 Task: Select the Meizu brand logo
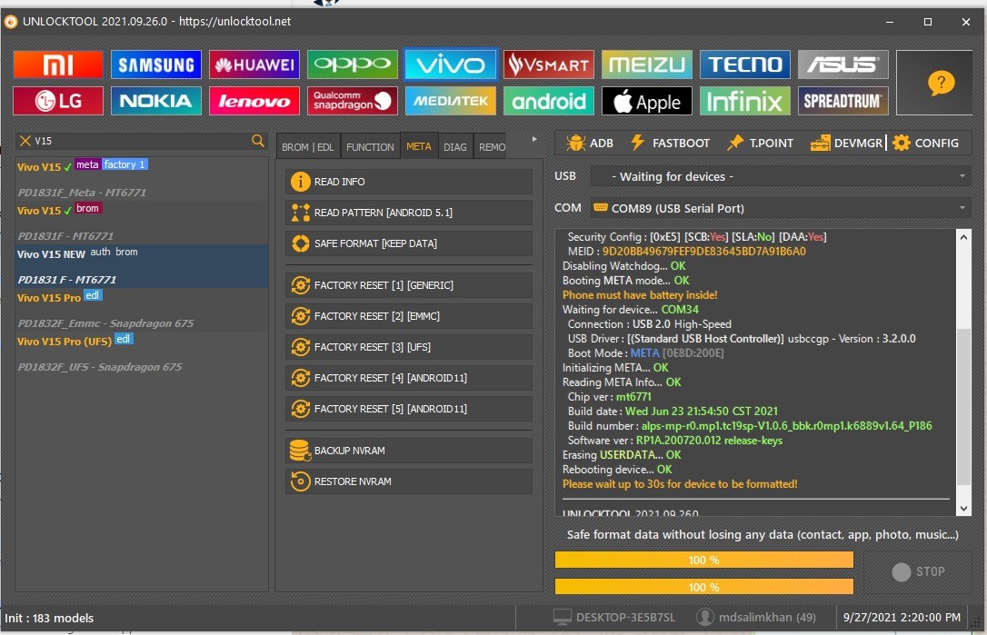click(647, 64)
